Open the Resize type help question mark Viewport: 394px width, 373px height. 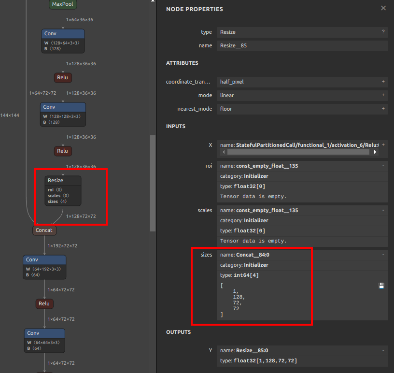coord(383,32)
